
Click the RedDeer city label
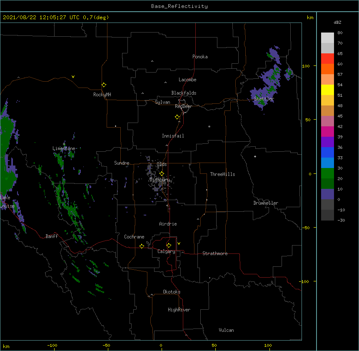click(183, 106)
